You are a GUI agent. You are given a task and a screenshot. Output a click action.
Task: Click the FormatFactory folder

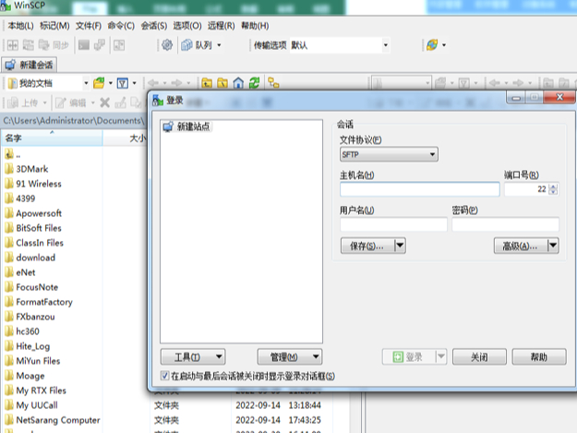point(39,302)
